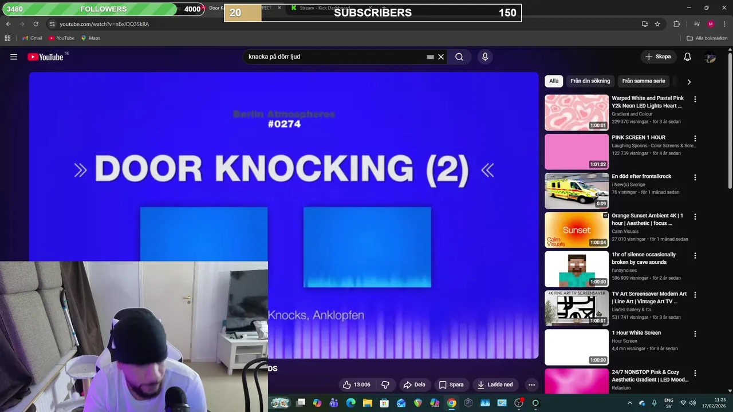Open the Skapa create menu
The height and width of the screenshot is (412, 733).
point(658,57)
